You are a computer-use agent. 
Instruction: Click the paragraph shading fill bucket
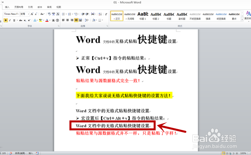point(94,20)
